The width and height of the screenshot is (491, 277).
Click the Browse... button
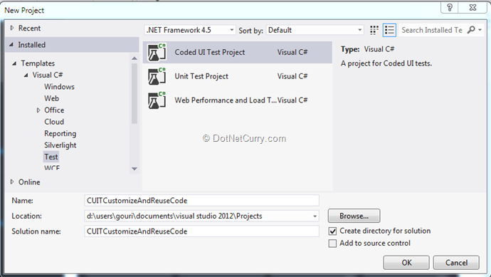point(354,216)
